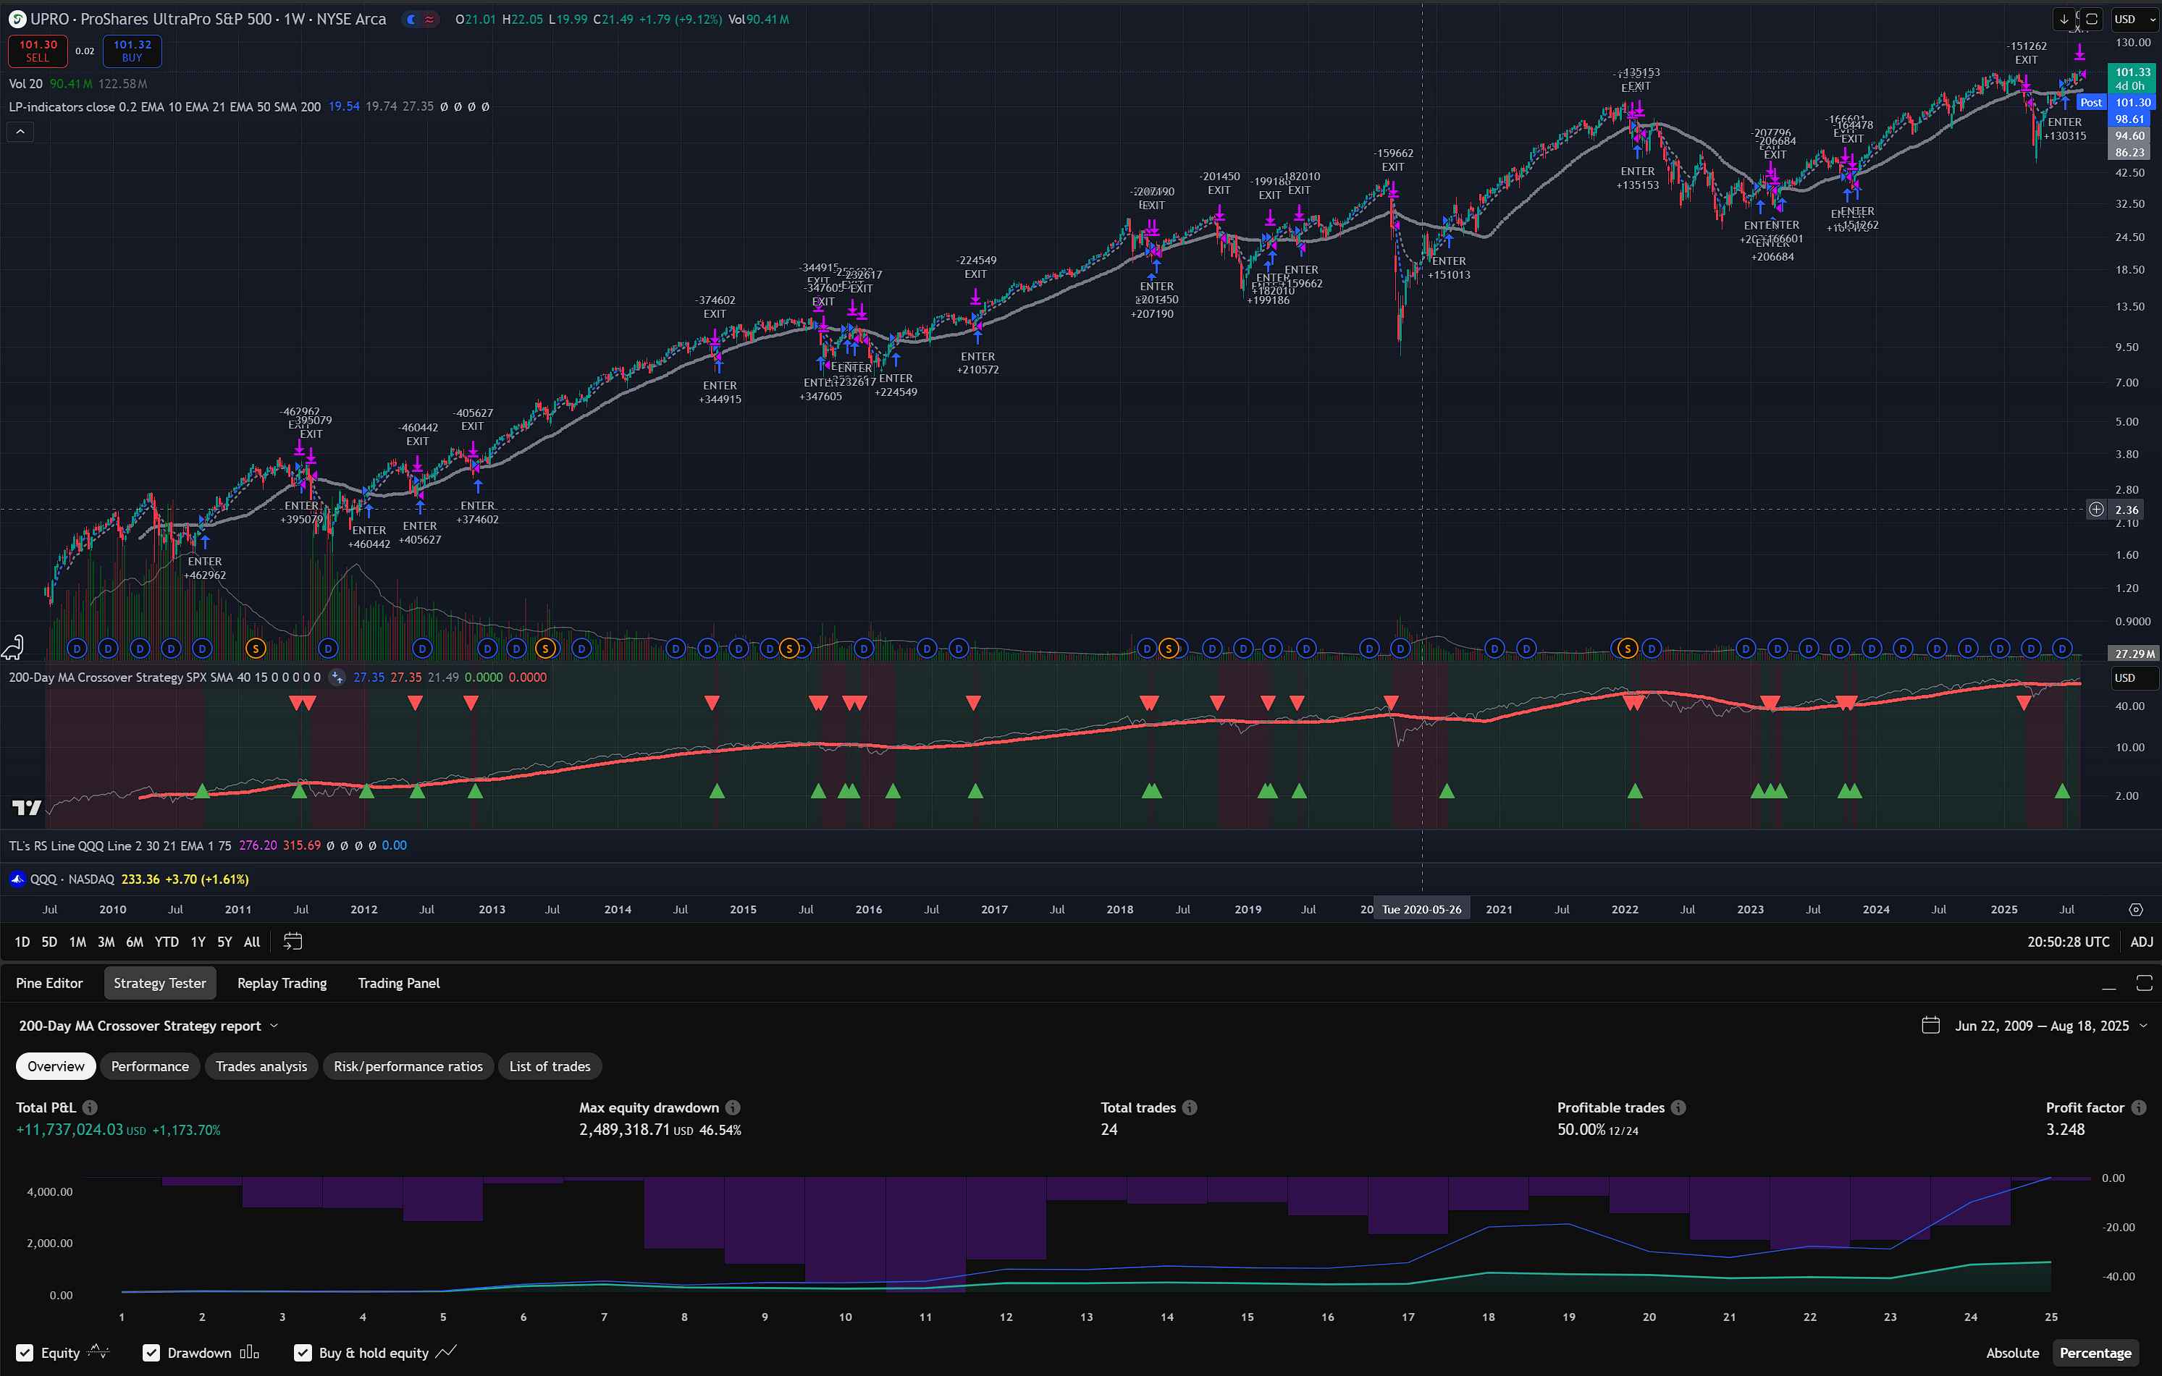Select the Trades analysis report tab
2162x1376 pixels.
tap(261, 1066)
